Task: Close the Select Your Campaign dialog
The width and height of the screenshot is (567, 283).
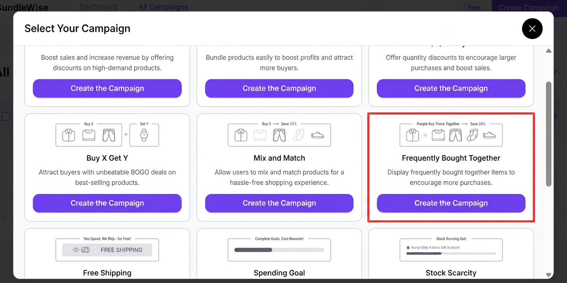Action: 532,29
